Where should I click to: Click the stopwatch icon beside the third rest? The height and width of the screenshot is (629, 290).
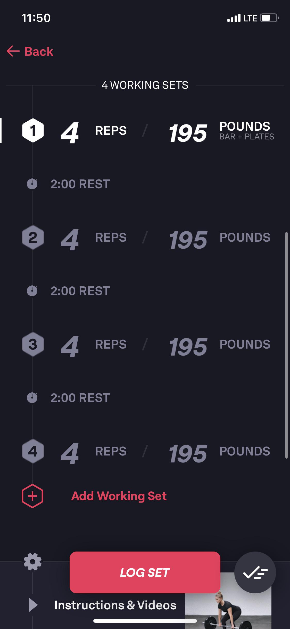(32, 398)
